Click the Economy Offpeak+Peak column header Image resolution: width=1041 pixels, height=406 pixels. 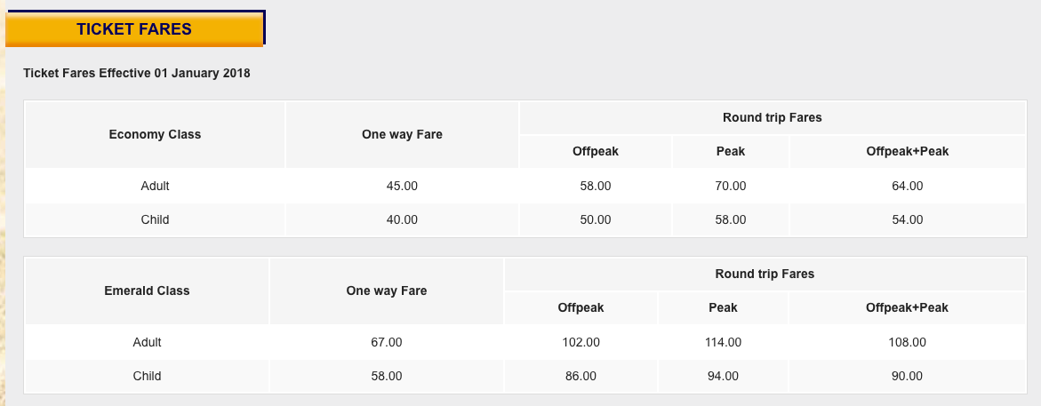tap(907, 152)
